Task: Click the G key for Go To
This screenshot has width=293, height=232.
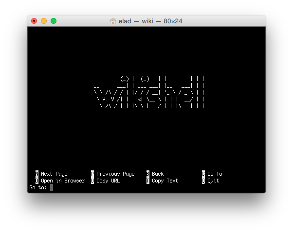Action: [203, 174]
